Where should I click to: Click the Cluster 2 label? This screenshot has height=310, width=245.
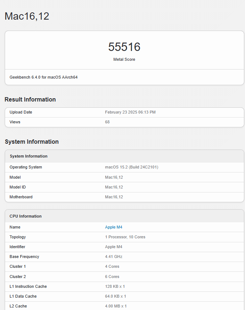pos(17,277)
